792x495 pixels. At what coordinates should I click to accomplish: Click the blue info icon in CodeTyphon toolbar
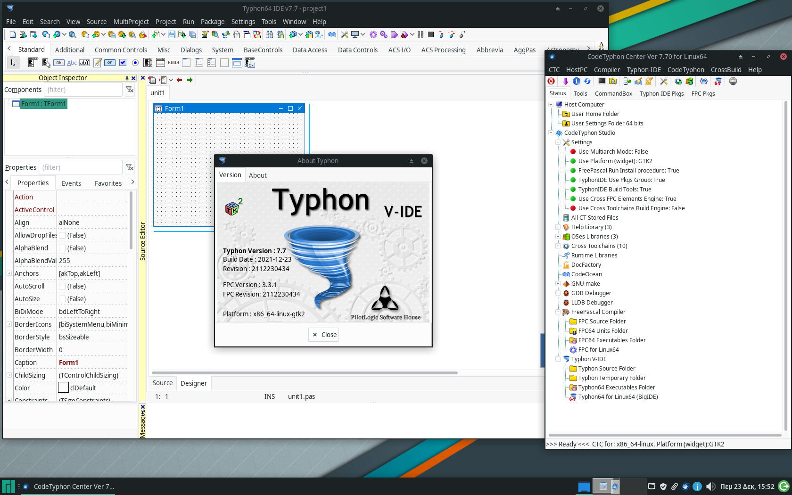click(576, 82)
